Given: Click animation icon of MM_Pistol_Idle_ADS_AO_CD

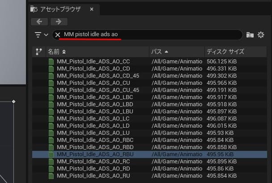Looking at the screenshot, I should click(x=51, y=69).
